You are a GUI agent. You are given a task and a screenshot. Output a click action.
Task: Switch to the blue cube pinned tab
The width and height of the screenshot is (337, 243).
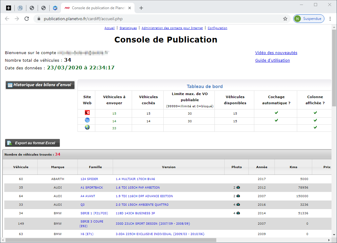(55, 8)
